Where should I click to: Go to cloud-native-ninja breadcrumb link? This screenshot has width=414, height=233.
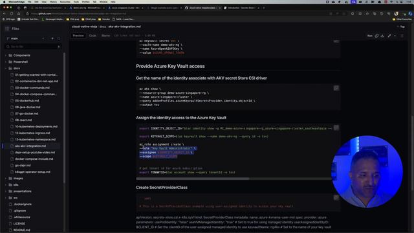[x=85, y=27]
